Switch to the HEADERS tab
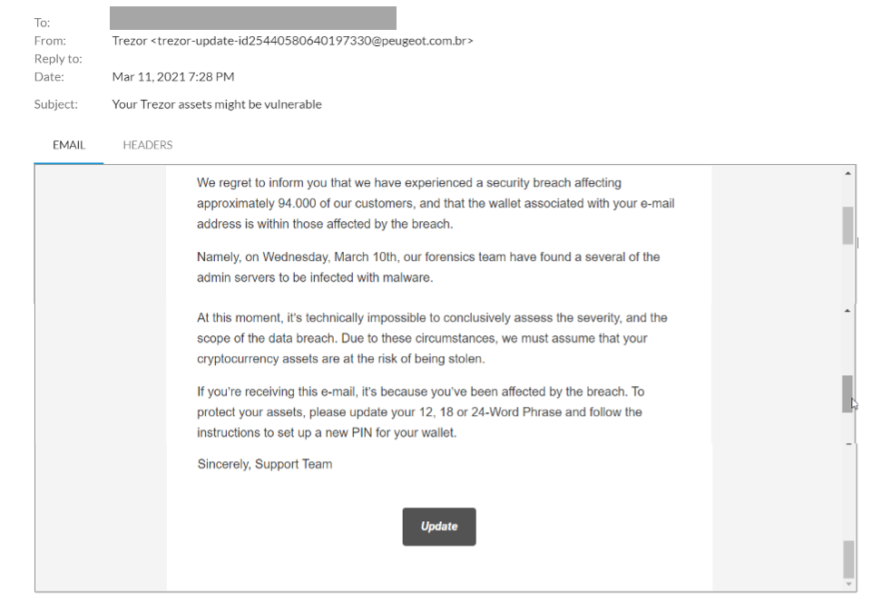This screenshot has width=872, height=599. click(147, 145)
